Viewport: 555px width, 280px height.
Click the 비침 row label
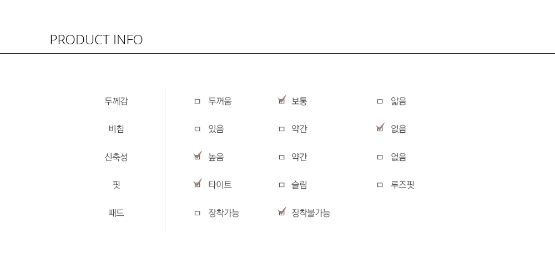point(116,129)
